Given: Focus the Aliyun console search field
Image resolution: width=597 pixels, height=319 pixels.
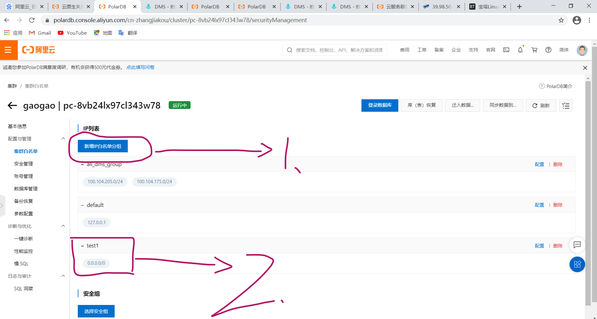Looking at the screenshot, I should (x=334, y=50).
